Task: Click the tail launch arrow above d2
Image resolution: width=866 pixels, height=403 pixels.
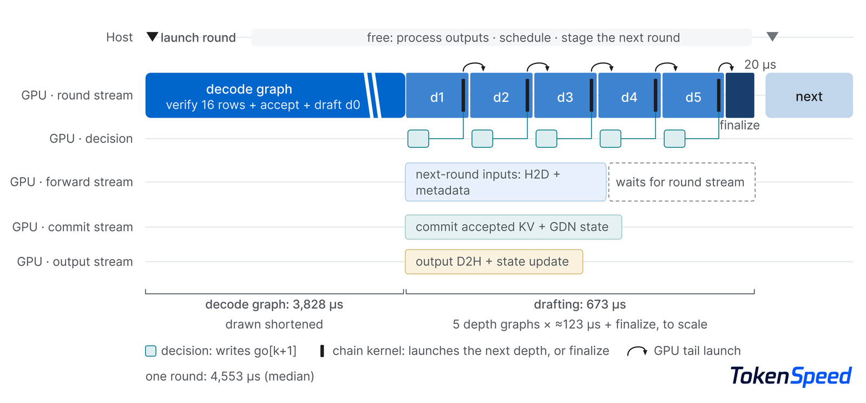Action: point(539,67)
